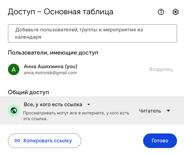184x155 pixels.
Task: Click the "Пользователи, имеющие доступ" heading
Action: pos(53,53)
